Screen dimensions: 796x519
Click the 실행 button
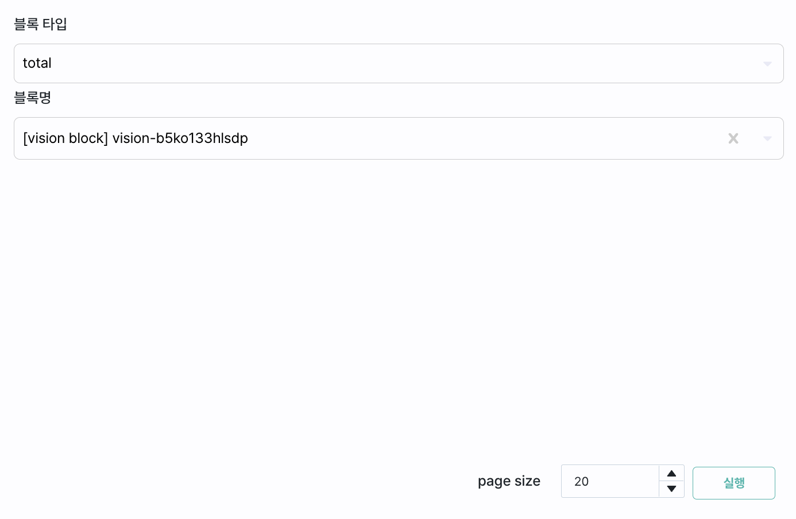[x=734, y=483]
